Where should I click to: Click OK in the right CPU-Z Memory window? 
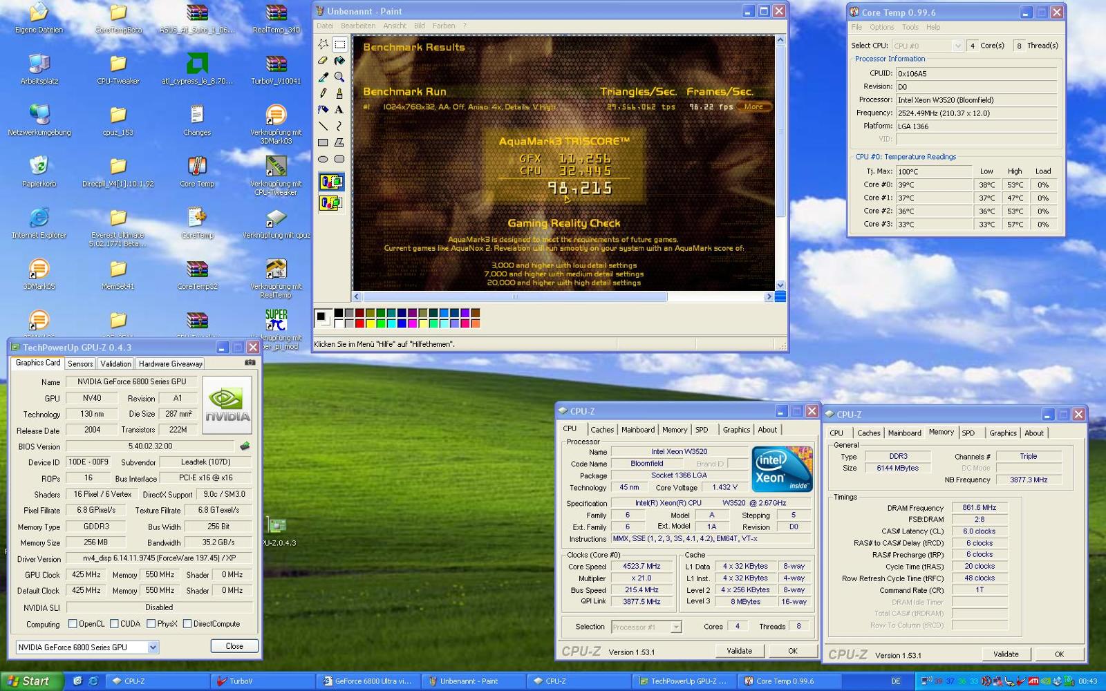click(1059, 654)
